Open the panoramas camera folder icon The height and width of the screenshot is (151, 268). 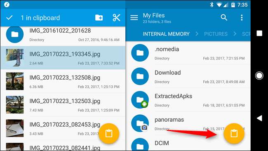(140, 123)
